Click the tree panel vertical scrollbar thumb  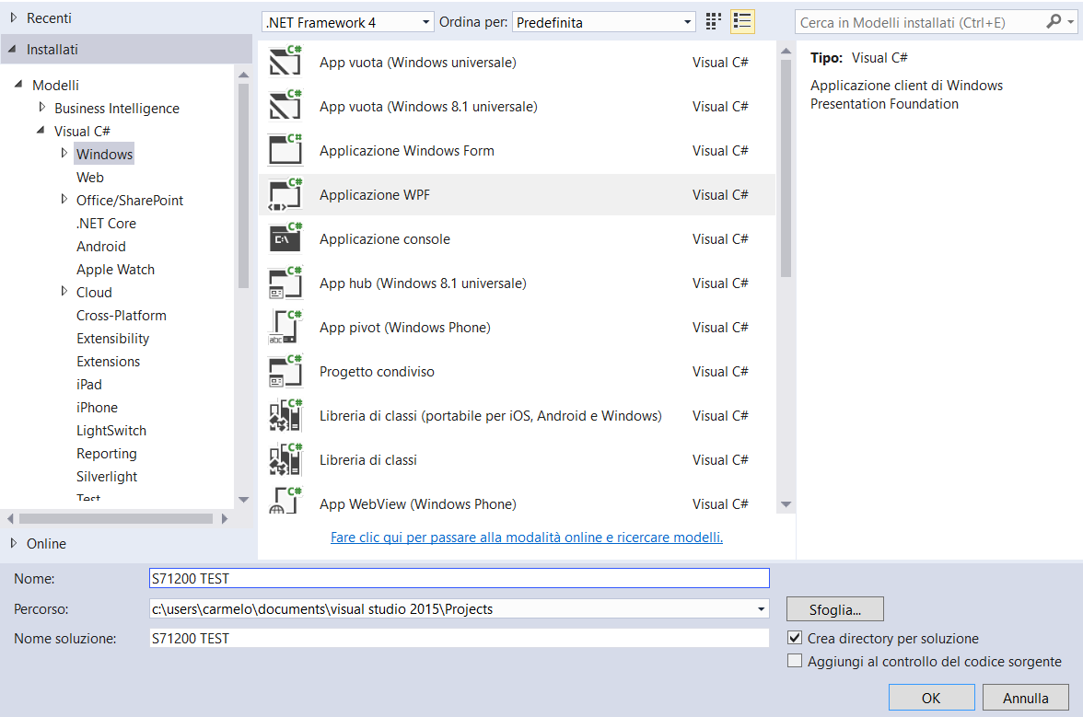point(243,185)
